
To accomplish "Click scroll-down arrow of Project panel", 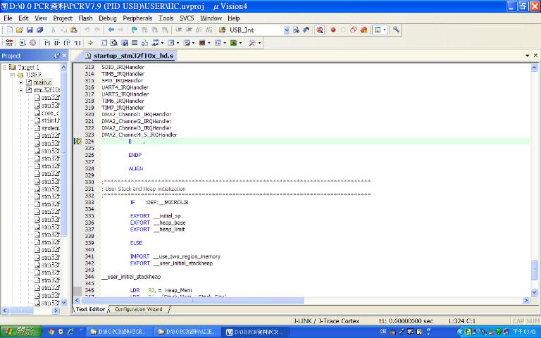I will point(64,303).
